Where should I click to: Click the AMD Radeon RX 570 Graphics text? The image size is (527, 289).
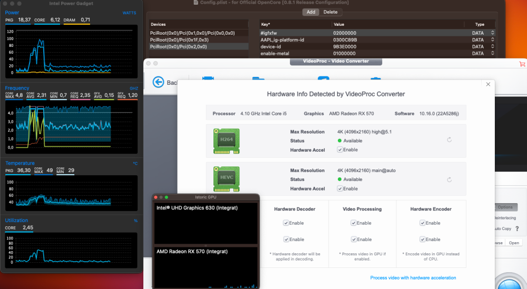(351, 114)
